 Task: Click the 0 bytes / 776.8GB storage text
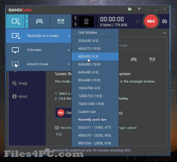[x=114, y=25]
